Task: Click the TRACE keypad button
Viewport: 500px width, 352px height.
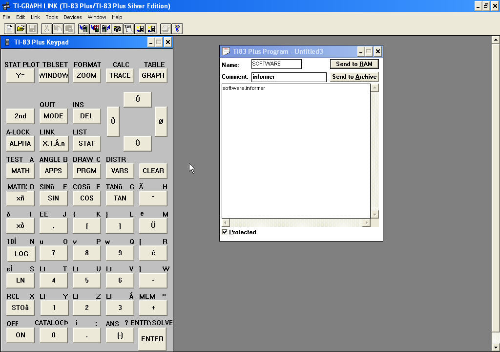Action: click(120, 76)
